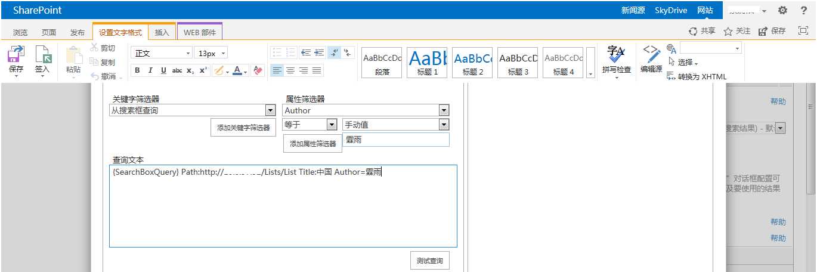This screenshot has width=817, height=272.
Task: Toggle strikethrough (abc) formatting
Action: pyautogui.click(x=177, y=70)
